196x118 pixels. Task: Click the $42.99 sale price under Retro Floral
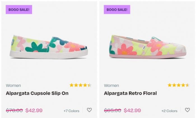132,110
